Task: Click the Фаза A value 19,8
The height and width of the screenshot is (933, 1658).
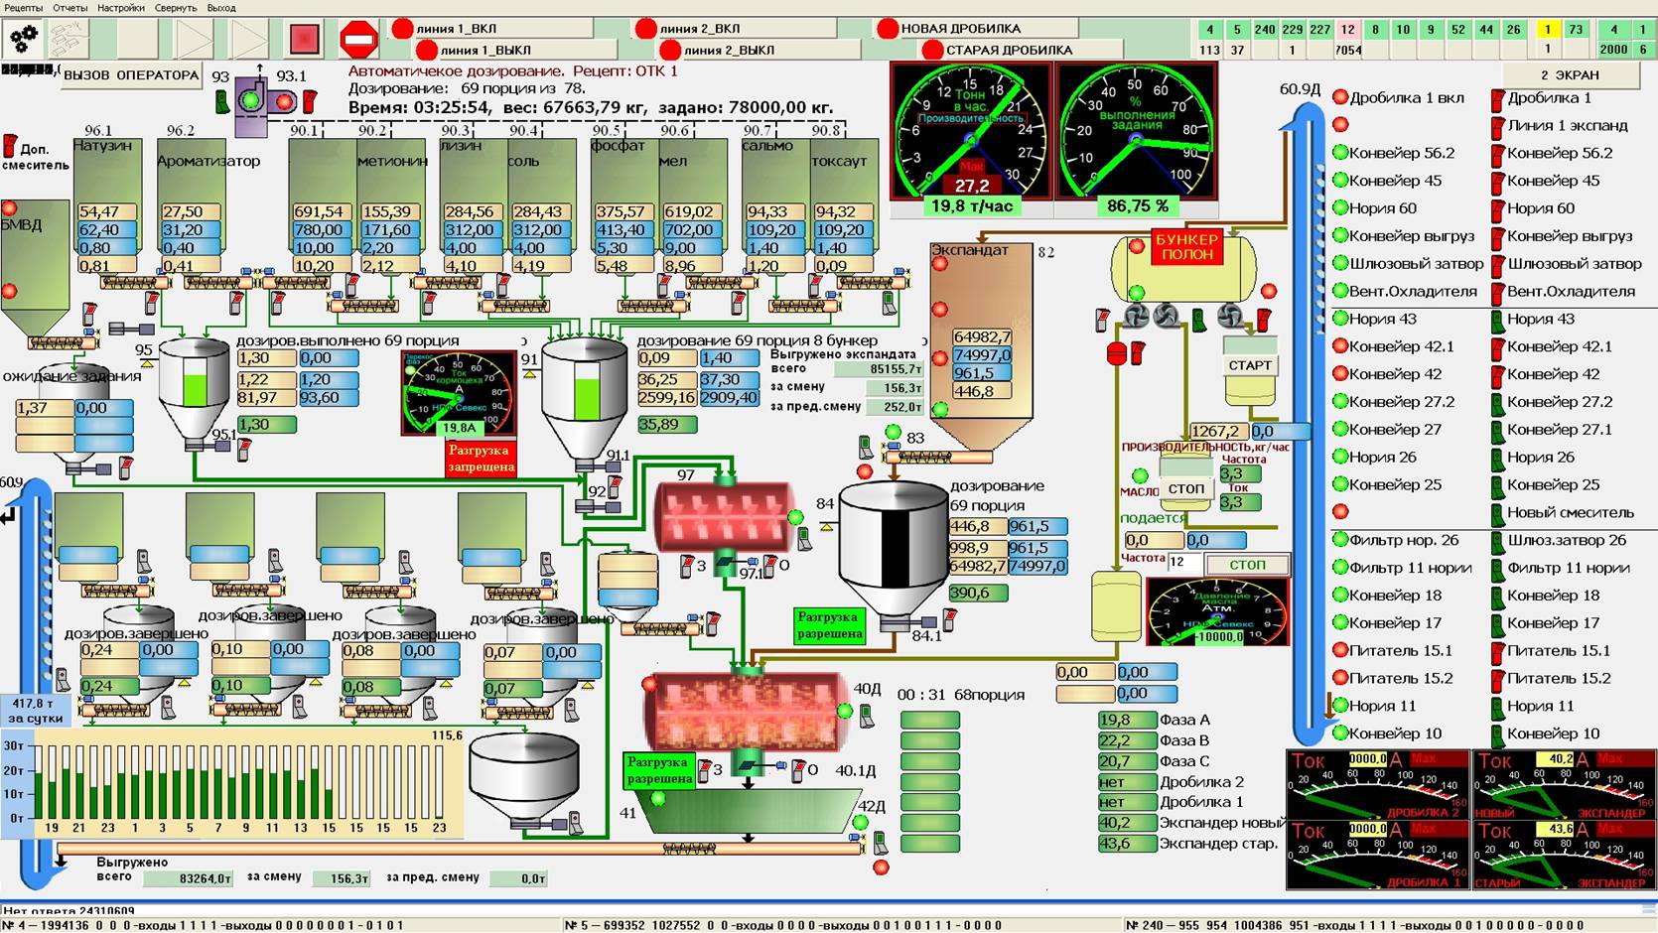Action: point(1126,720)
